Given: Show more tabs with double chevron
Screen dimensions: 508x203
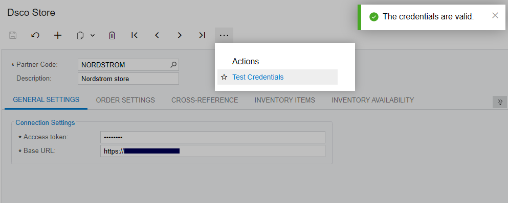Looking at the screenshot, I should [x=500, y=102].
